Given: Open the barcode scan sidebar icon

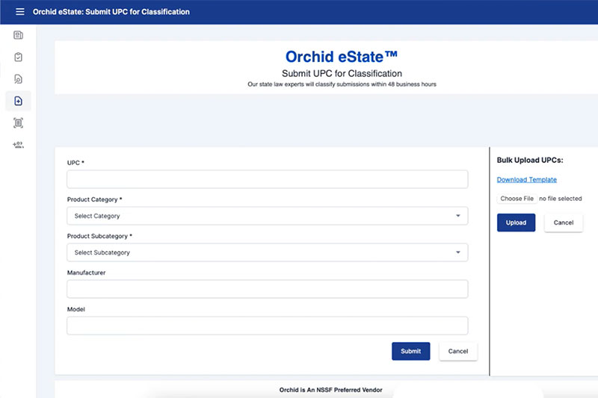Looking at the screenshot, I should click(18, 122).
